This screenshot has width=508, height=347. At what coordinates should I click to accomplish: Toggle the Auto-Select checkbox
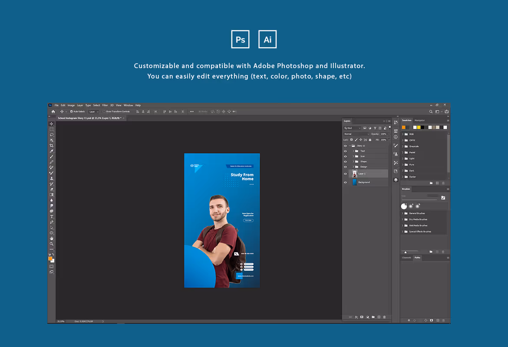pos(71,111)
